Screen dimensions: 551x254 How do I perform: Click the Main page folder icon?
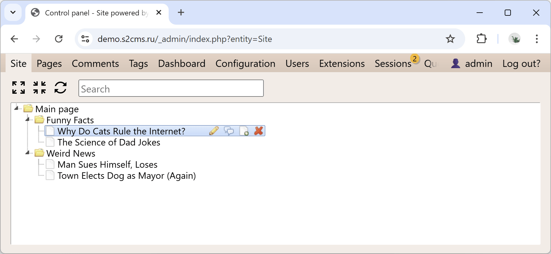pos(28,108)
